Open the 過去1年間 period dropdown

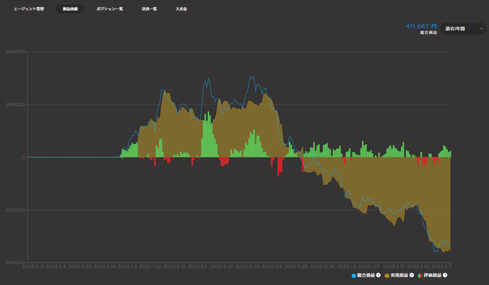[x=463, y=29]
